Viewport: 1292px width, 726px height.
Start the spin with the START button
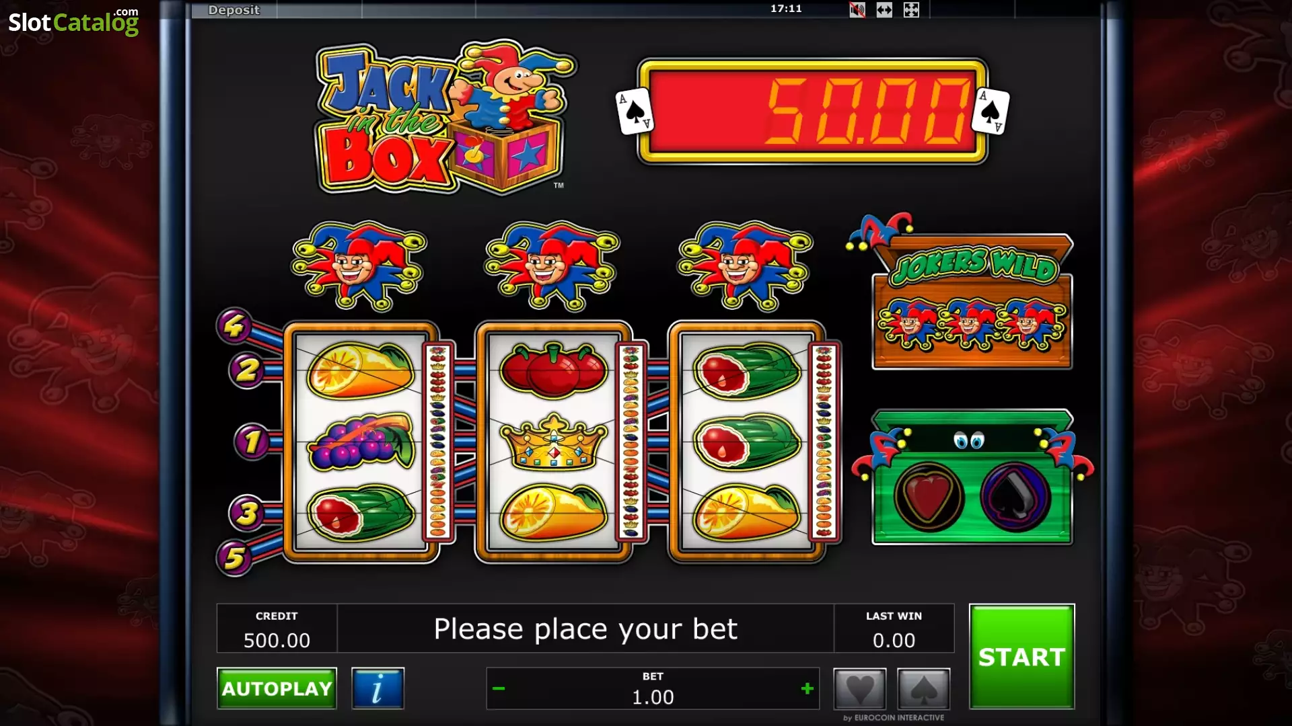point(1021,657)
